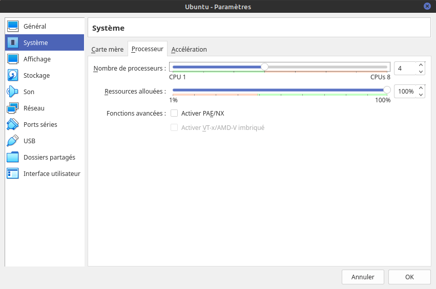
Task: Click the Annuler button
Action: tap(363, 277)
